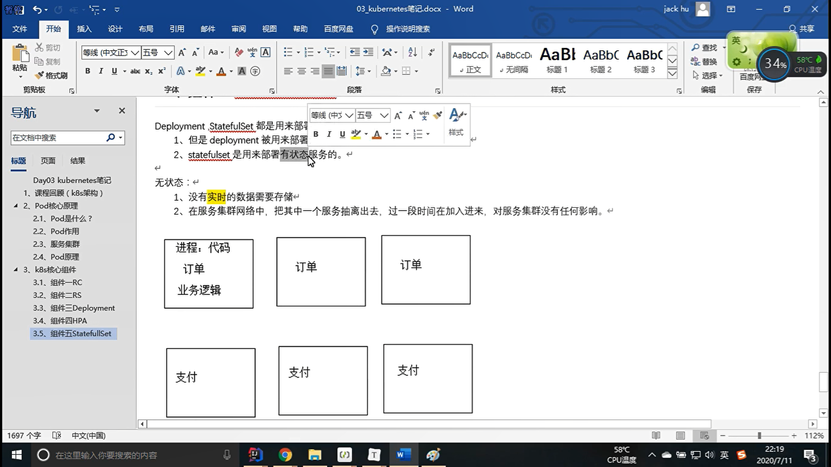Viewport: 831px width, 467px height.
Task: Open the font size dropdown in ribbon
Action: pyautogui.click(x=168, y=53)
